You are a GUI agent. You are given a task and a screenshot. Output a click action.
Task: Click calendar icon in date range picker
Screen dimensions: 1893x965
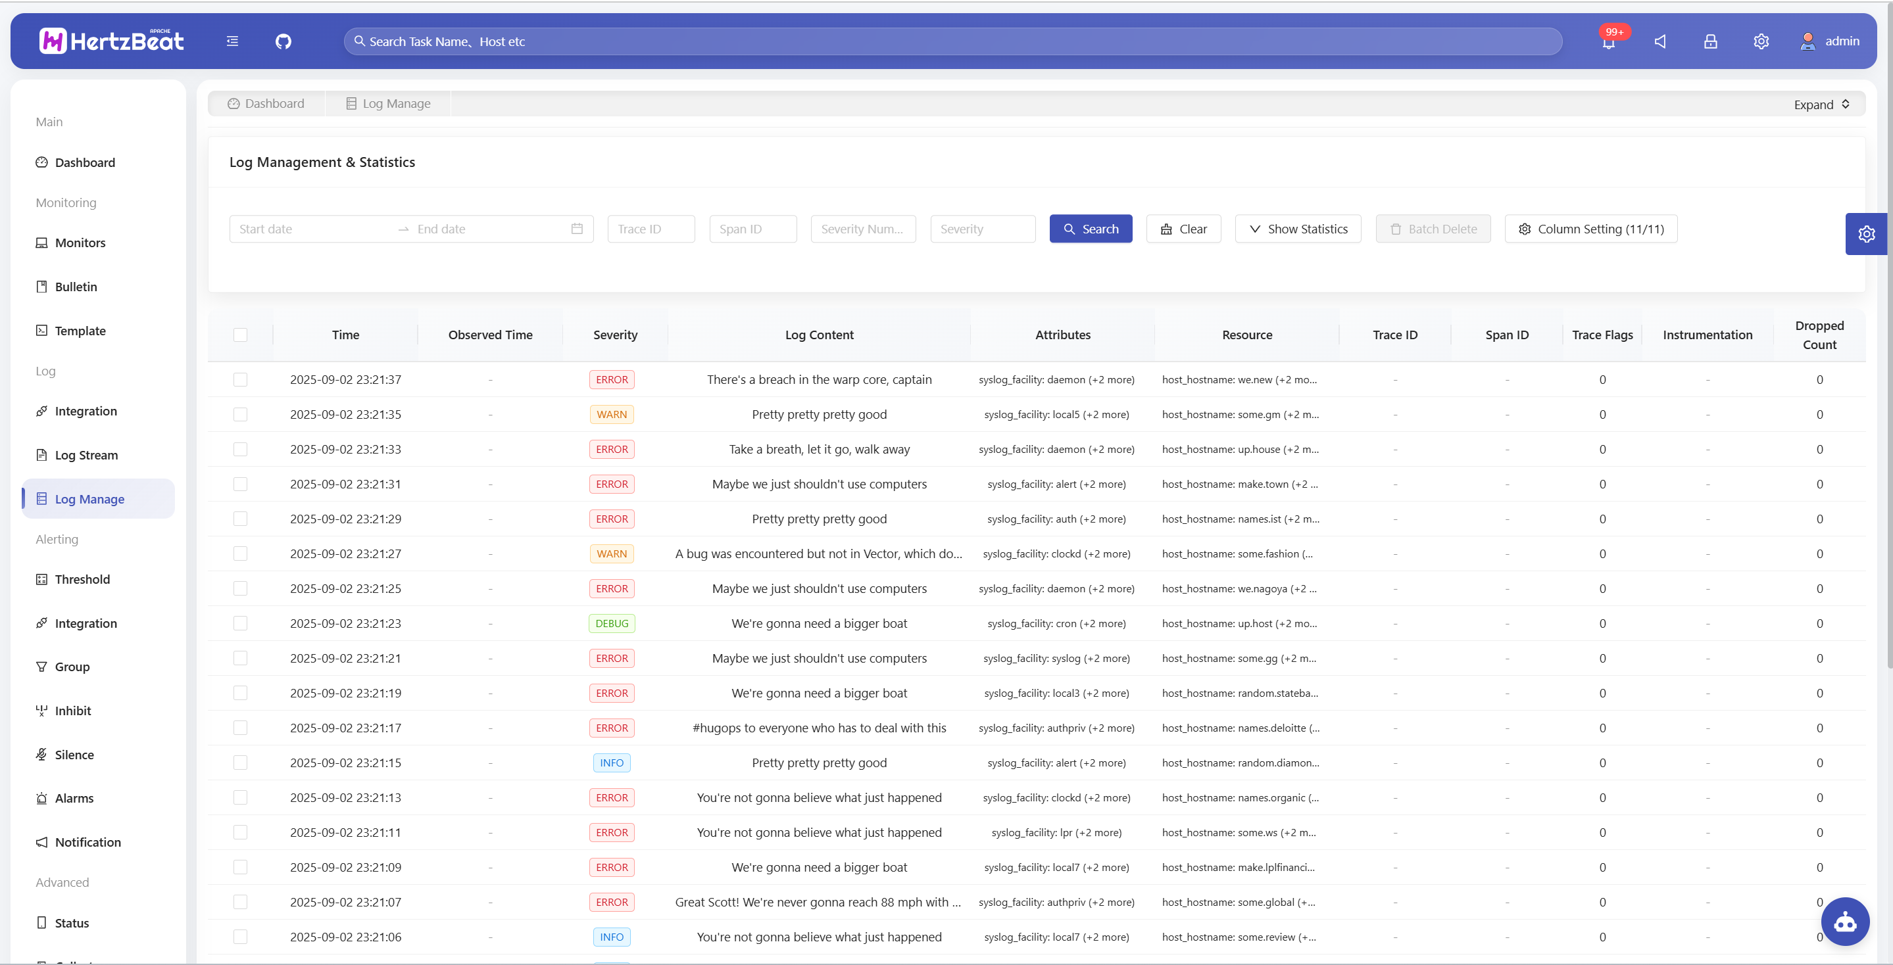pyautogui.click(x=577, y=229)
